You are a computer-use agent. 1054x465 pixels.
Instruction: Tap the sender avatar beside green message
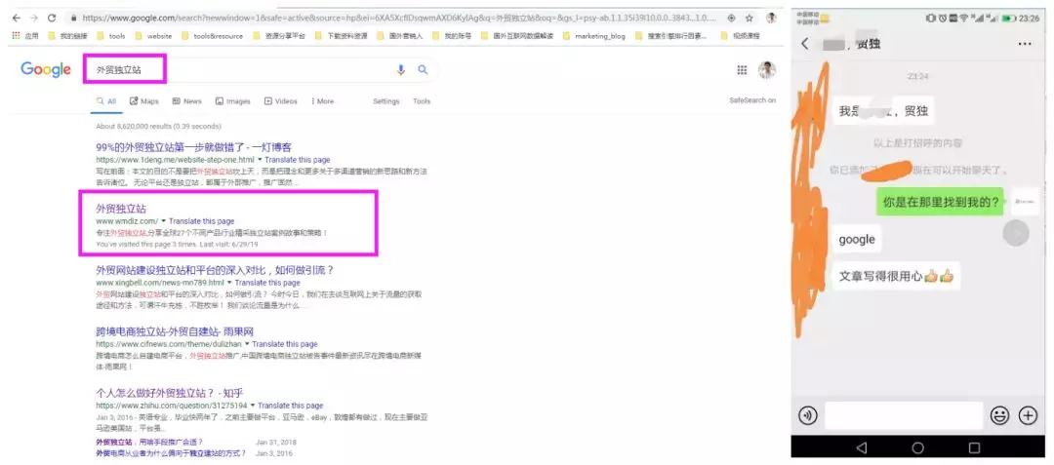click(x=1025, y=201)
